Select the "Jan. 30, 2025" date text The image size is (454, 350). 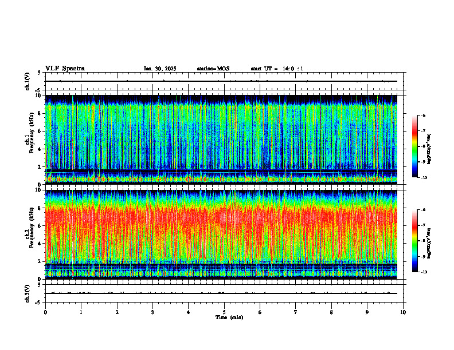point(160,69)
